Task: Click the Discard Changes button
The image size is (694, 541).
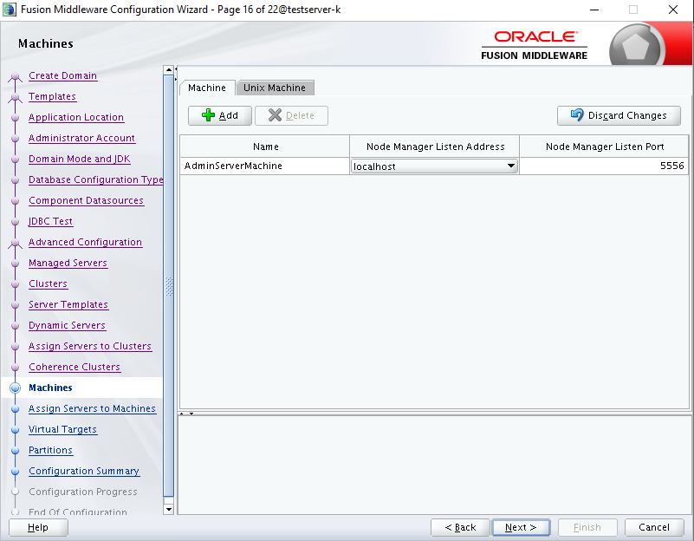Action: 619,115
